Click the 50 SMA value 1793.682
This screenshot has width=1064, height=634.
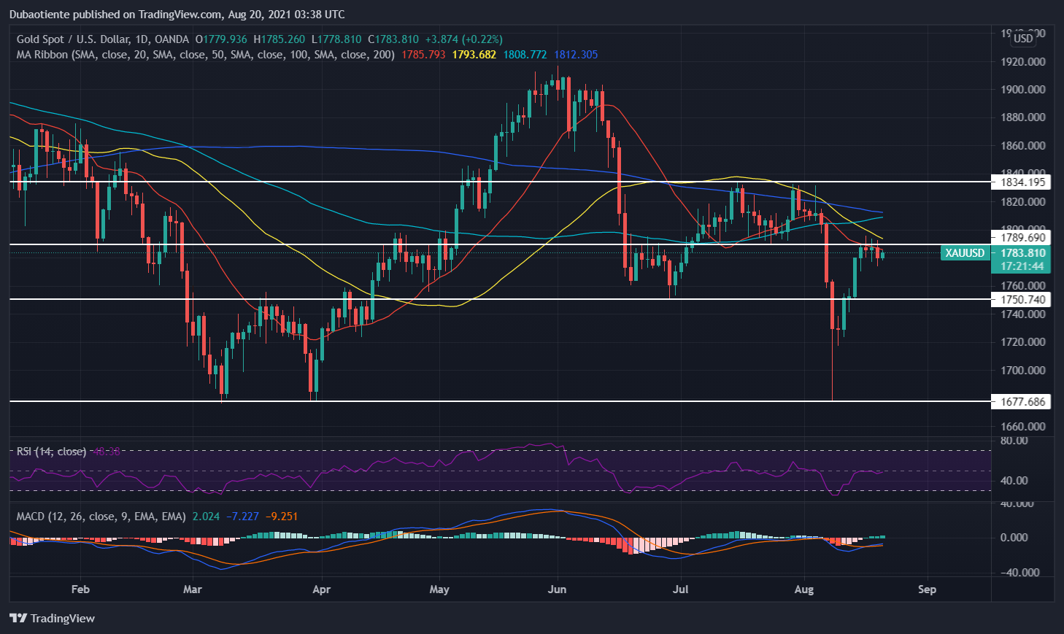(474, 55)
